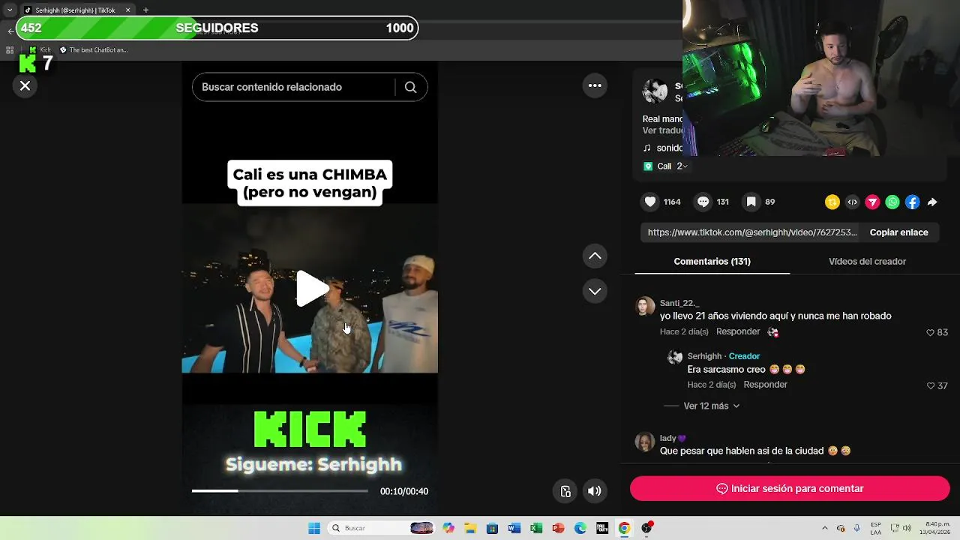The image size is (960, 540).
Task: Like the video with heart icon
Action: tap(650, 202)
